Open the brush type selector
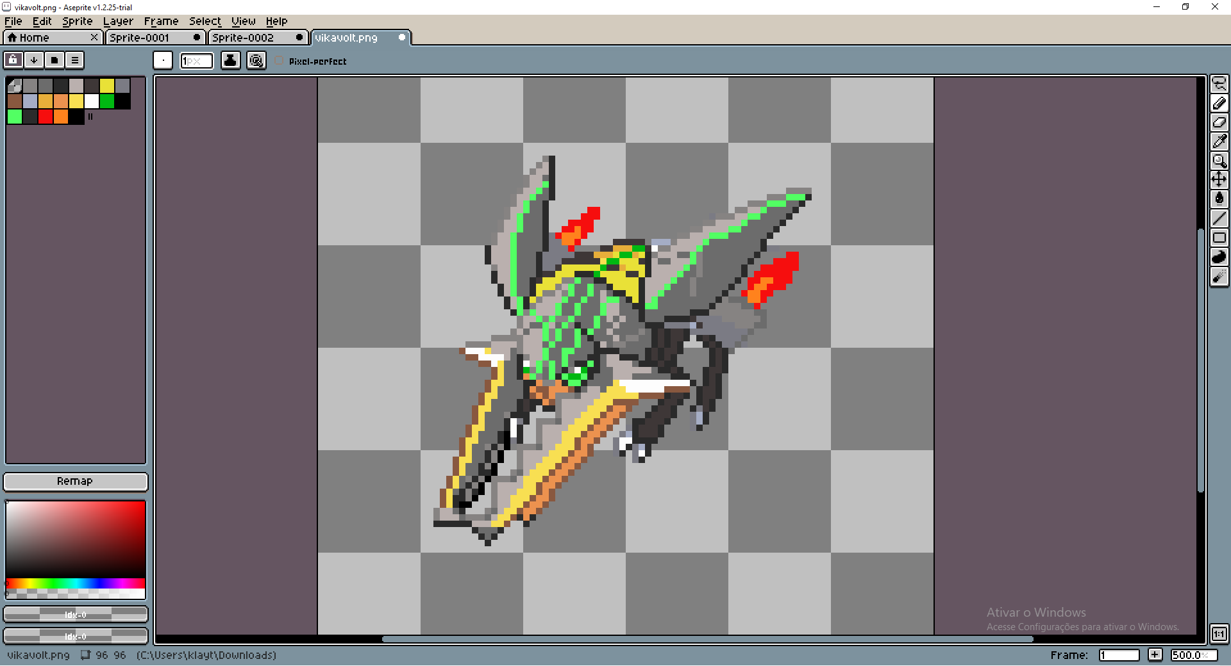Screen dimensions: 1231x666 [x=163, y=61]
